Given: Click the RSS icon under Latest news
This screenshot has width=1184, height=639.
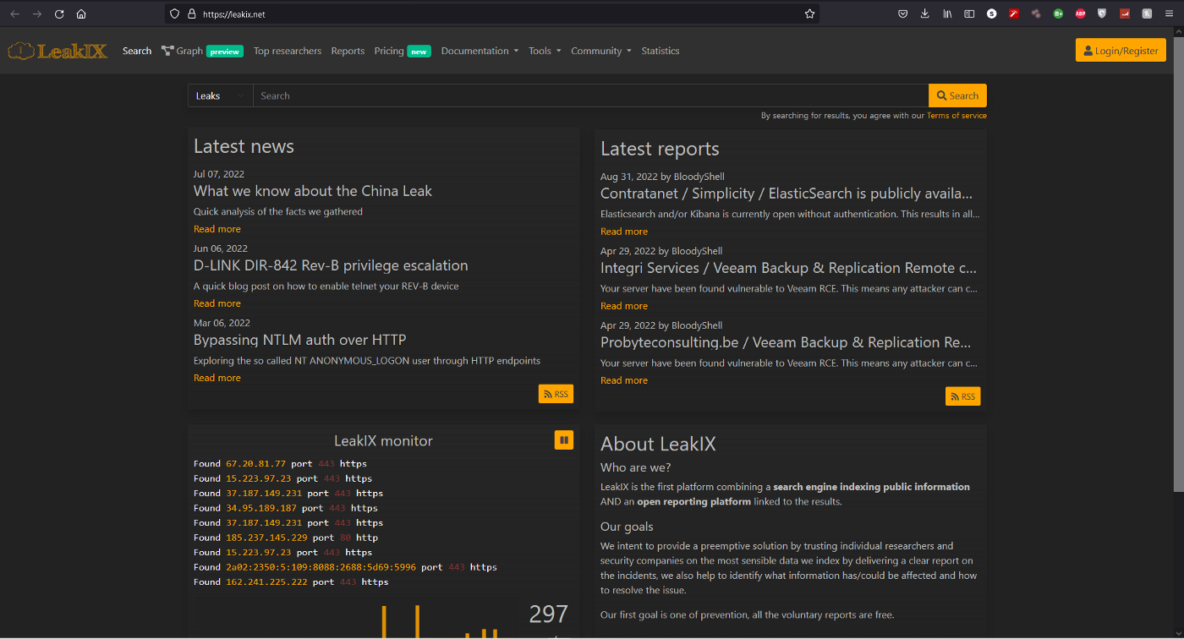Looking at the screenshot, I should coord(556,394).
